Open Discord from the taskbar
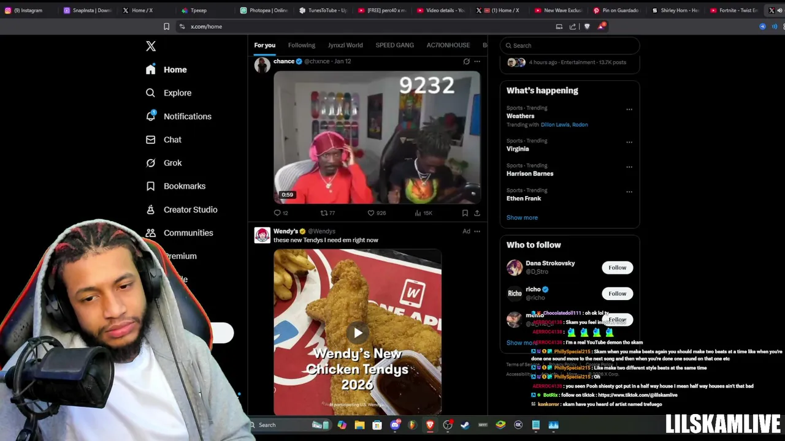 tap(395, 425)
